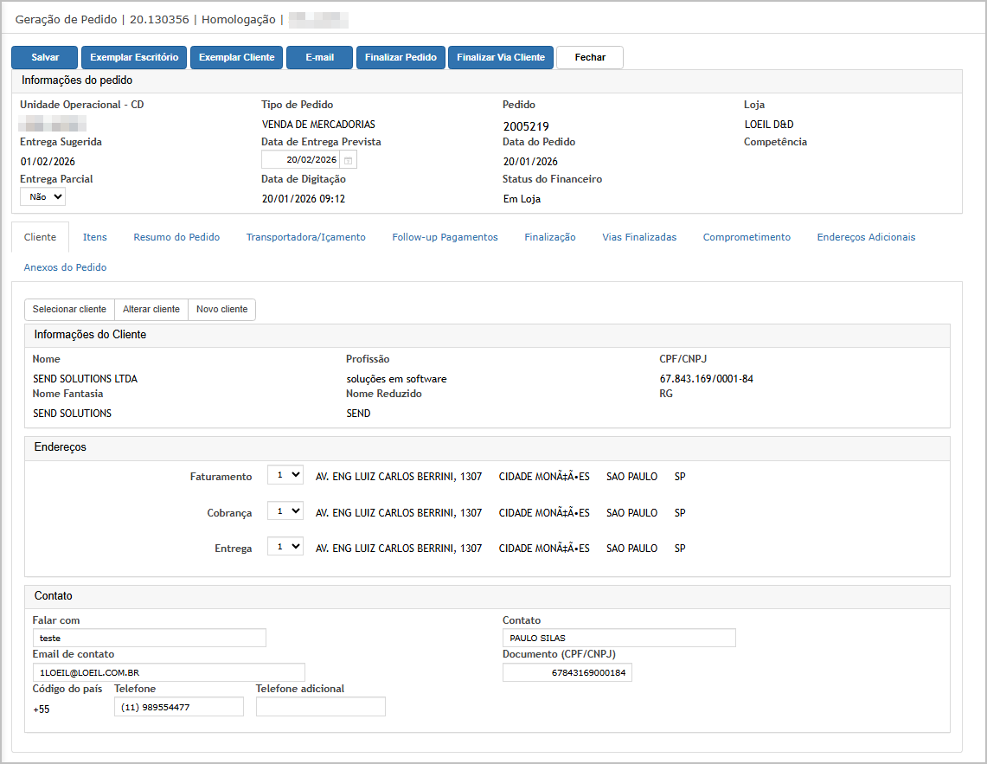Open the delivery date calendar picker icon
This screenshot has width=987, height=764.
coord(348,160)
